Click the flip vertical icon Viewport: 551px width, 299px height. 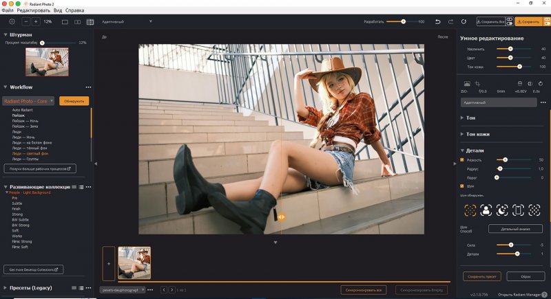click(x=520, y=84)
